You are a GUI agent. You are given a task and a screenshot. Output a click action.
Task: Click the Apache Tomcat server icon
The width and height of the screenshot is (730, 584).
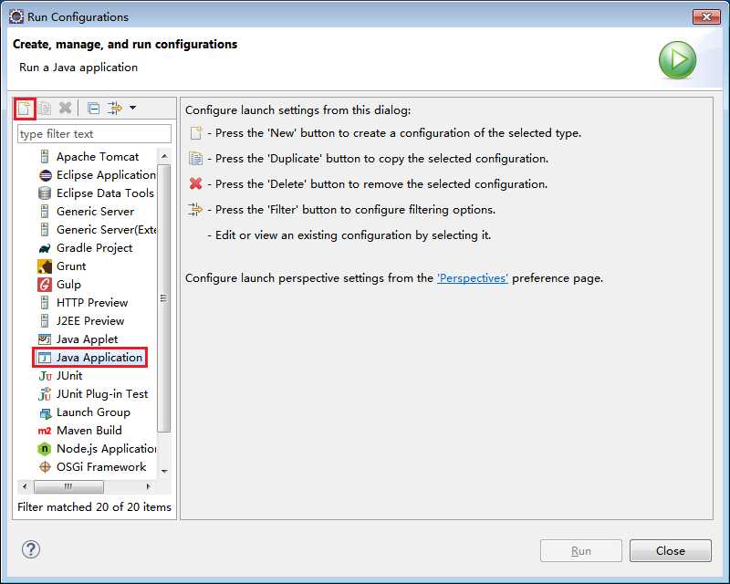point(45,156)
